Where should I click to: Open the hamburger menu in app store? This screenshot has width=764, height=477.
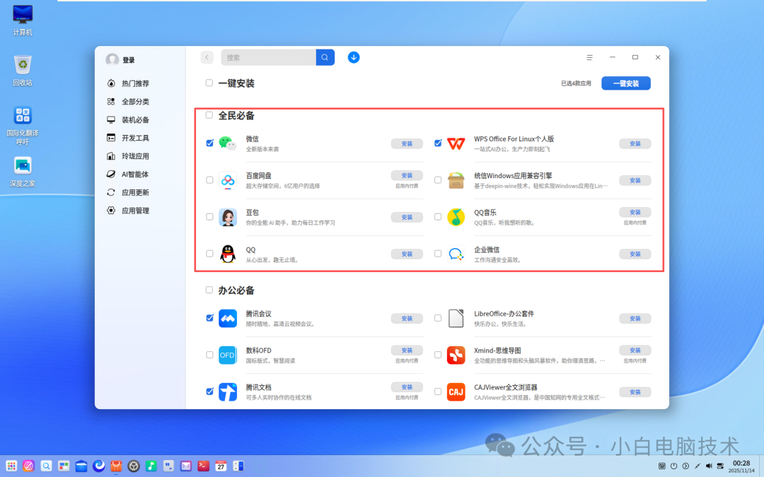[x=589, y=57]
